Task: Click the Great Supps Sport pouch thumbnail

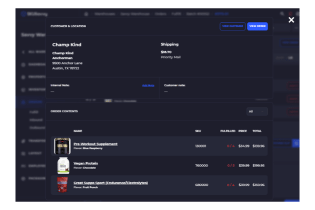Action: 62,185
